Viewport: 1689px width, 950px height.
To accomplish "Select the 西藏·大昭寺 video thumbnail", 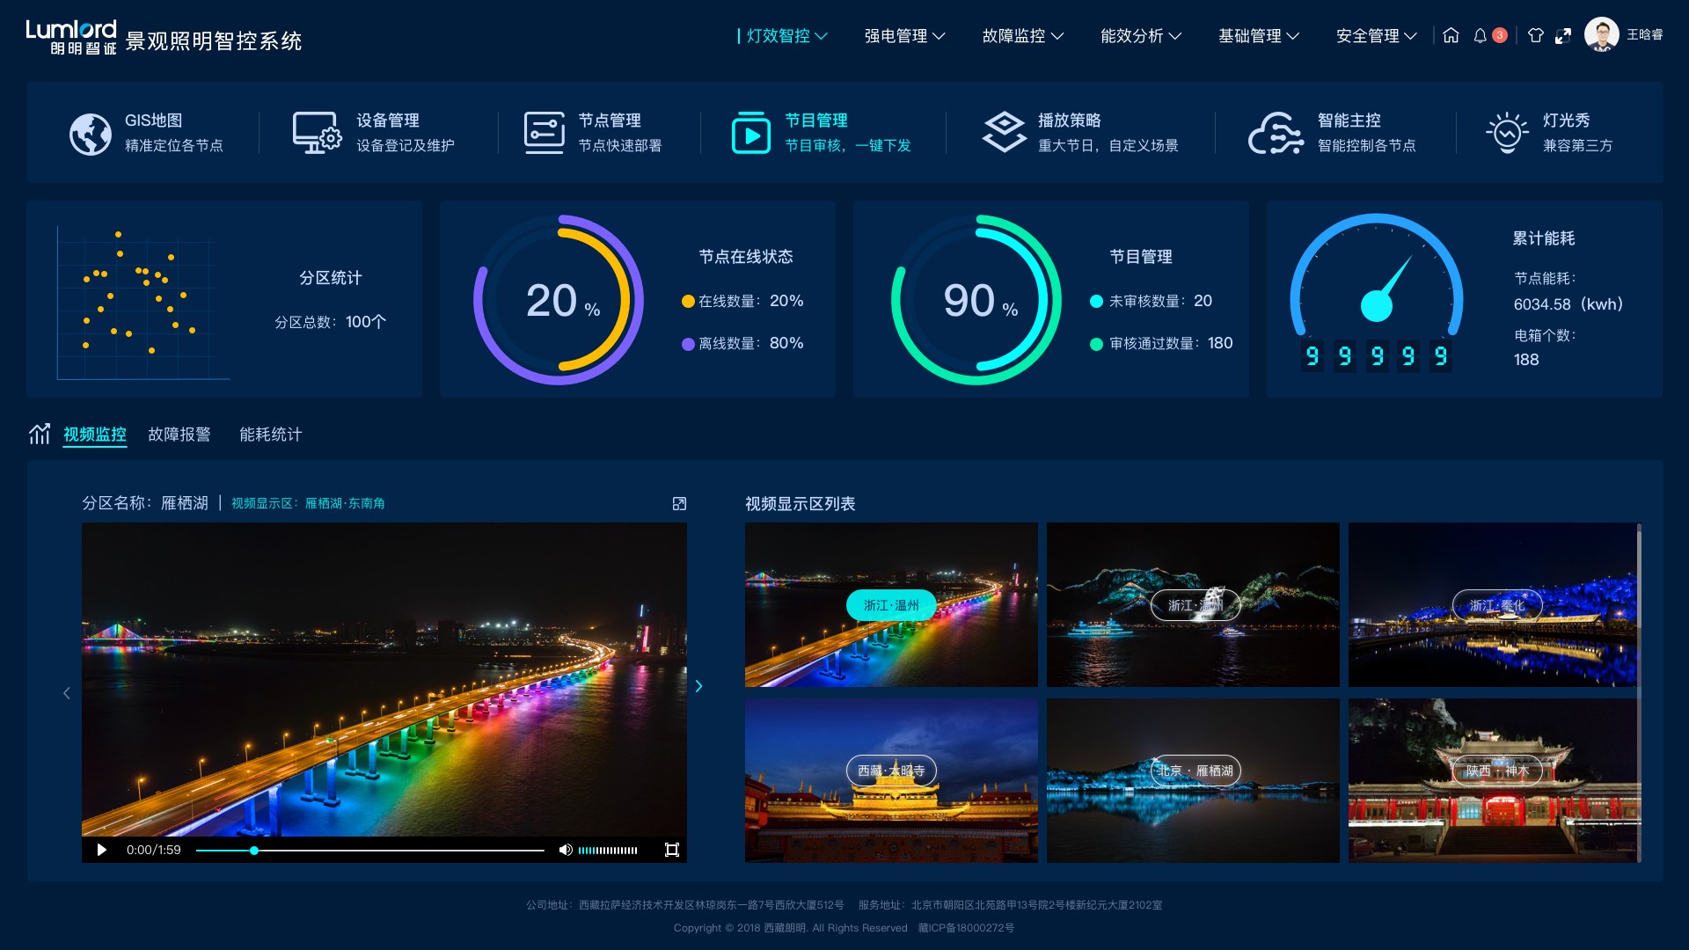I will [891, 780].
